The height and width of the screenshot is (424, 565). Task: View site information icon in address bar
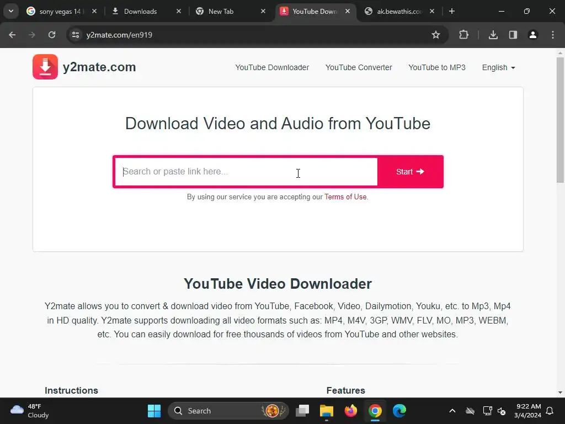(75, 35)
